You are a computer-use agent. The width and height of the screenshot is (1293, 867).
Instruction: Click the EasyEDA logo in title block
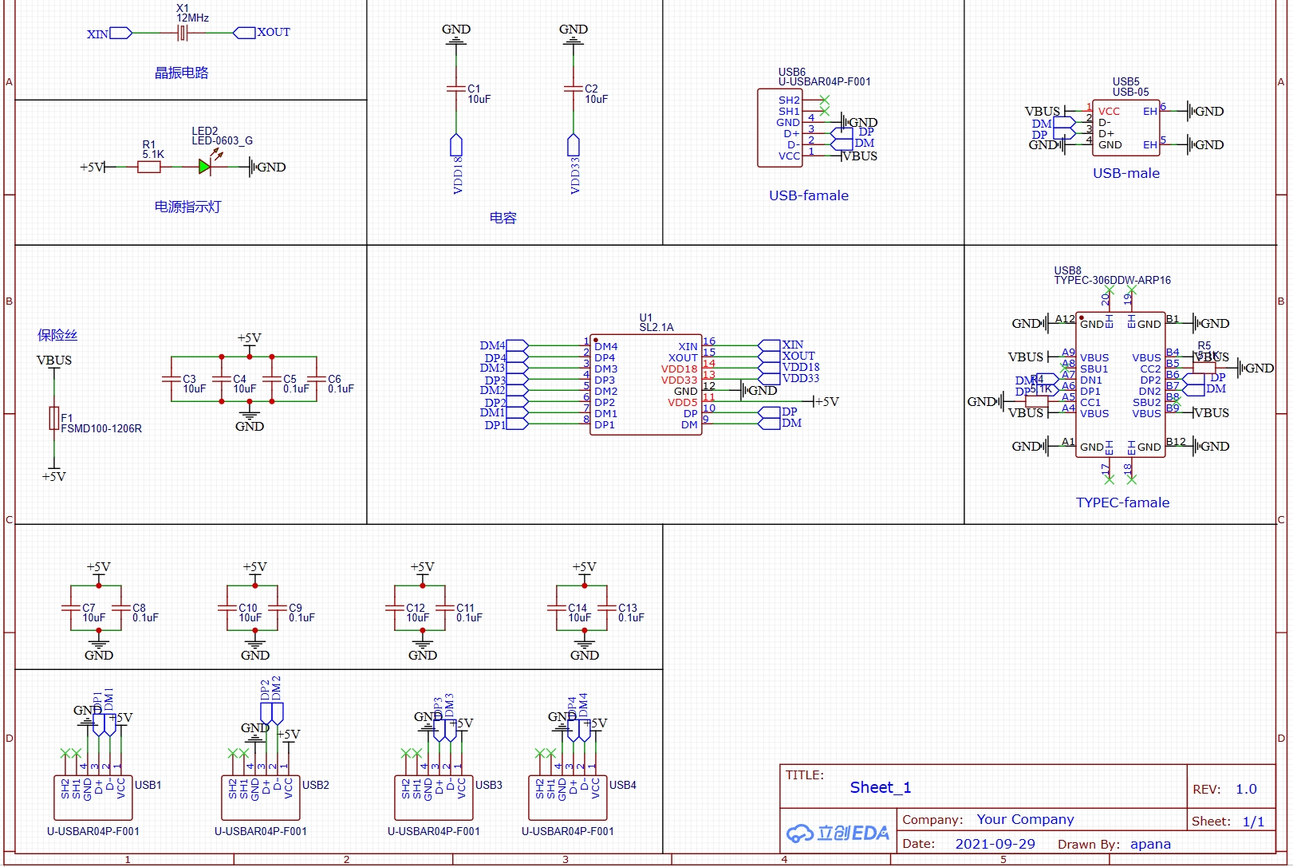point(838,834)
